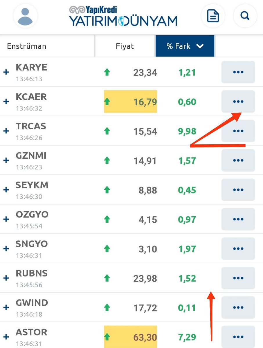Expand RUBNS row with plus icon
Screen dimensions: 263x348
click(x=6, y=278)
